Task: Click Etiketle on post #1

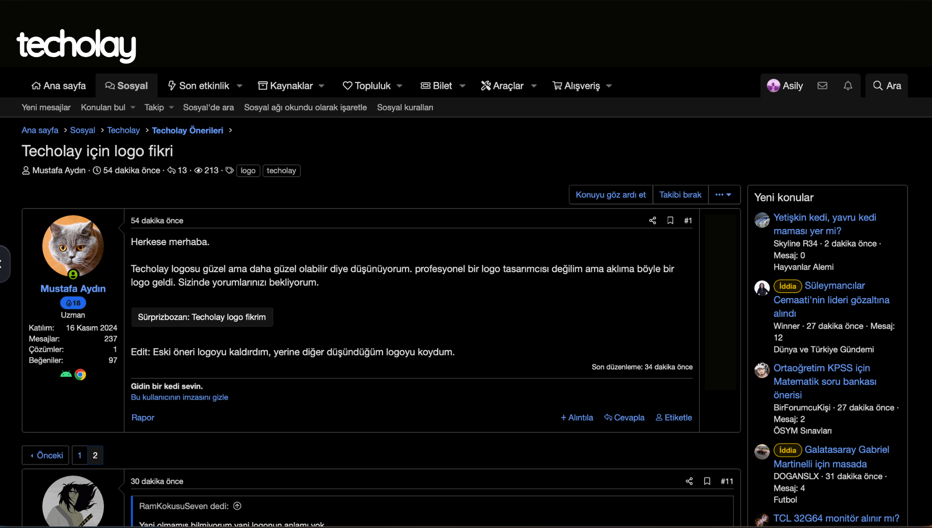Action: point(674,418)
